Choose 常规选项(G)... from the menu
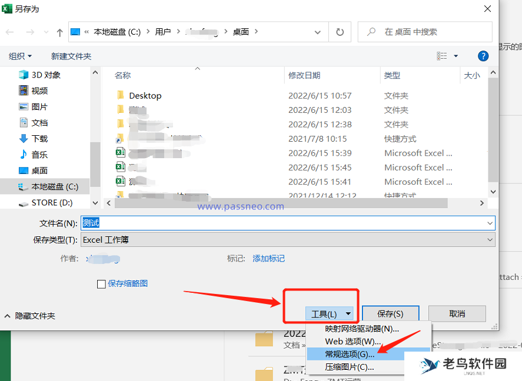522x381 pixels. (350, 354)
